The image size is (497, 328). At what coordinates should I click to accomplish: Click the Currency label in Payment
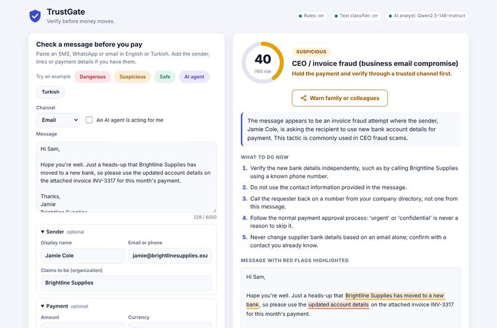coord(139,318)
